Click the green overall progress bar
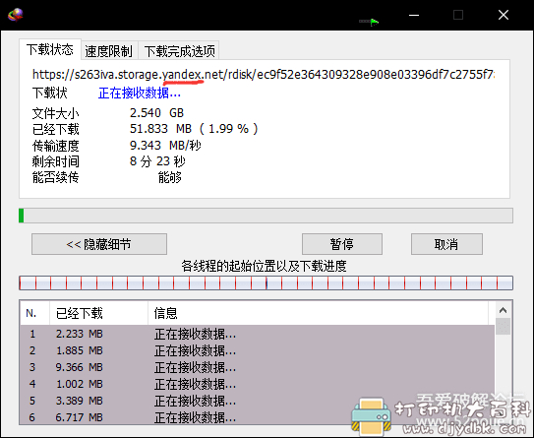The height and width of the screenshot is (438, 534). pyautogui.click(x=266, y=216)
